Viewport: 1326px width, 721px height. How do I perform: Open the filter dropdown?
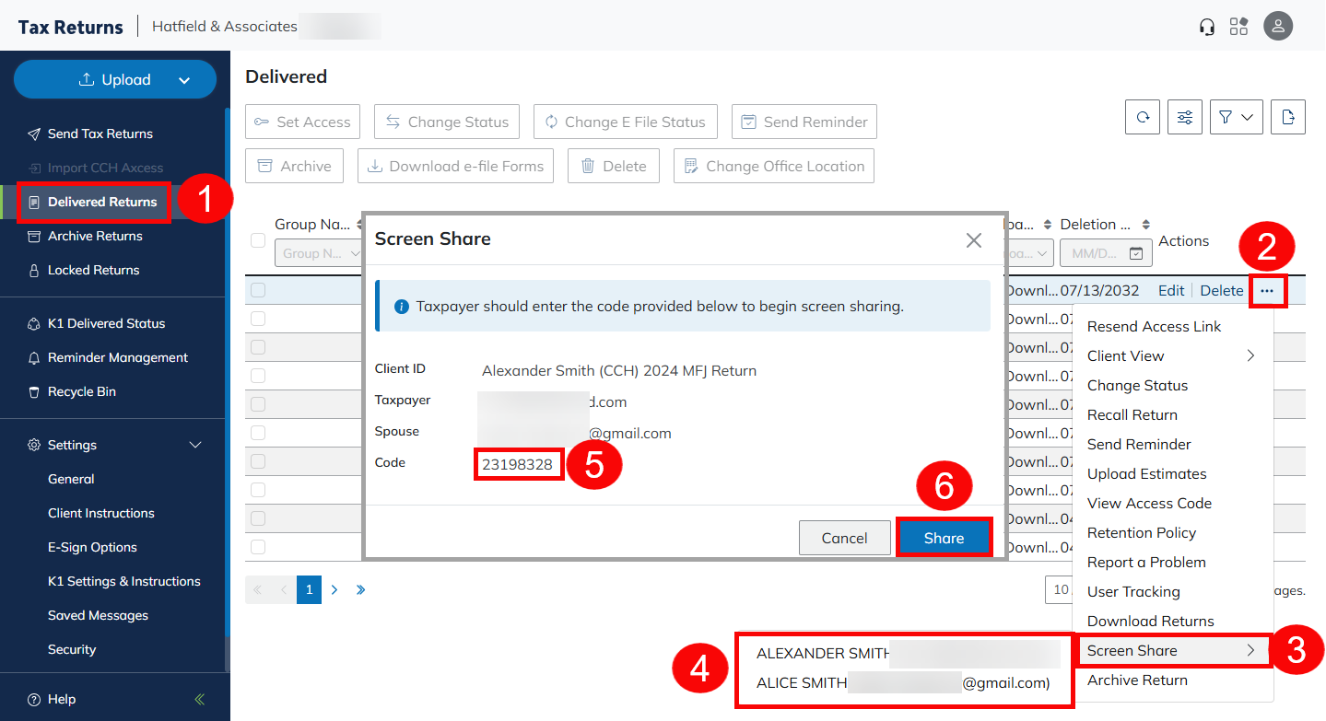coord(1236,117)
